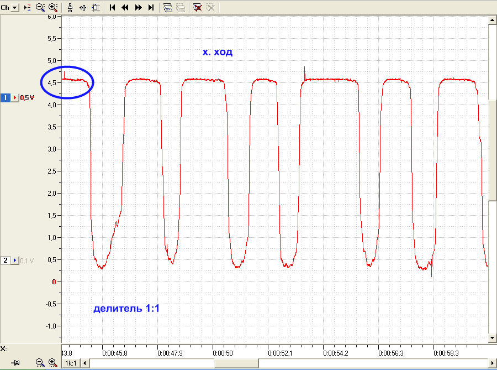
Task: Click the 0:00:50 time axis label
Action: [x=223, y=353]
